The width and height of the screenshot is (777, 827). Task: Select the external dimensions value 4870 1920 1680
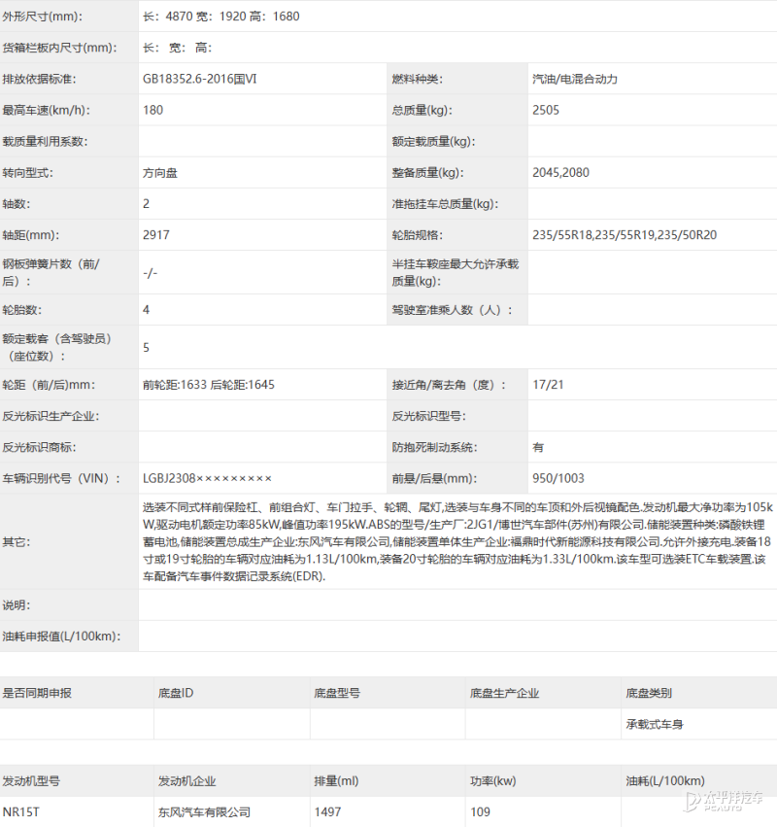tap(220, 17)
